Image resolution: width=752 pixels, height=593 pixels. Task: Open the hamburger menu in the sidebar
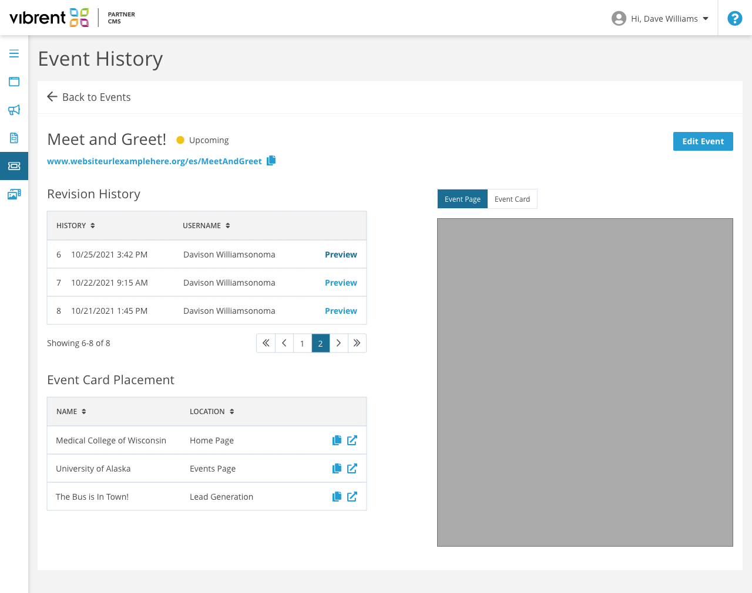14,53
